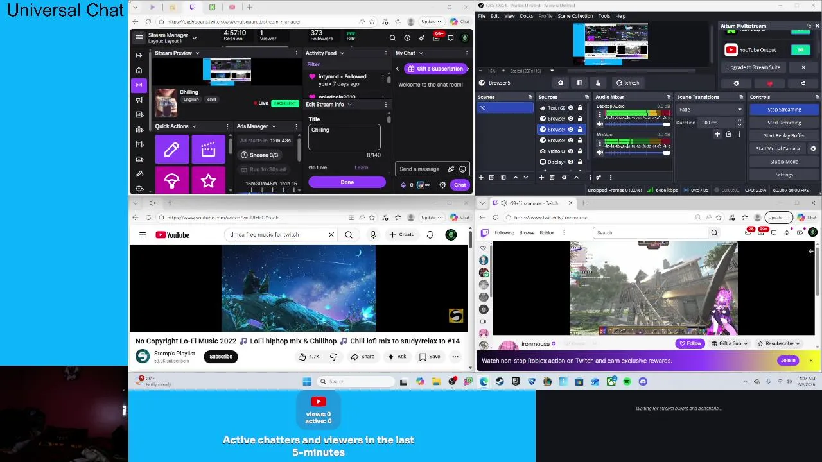The height and width of the screenshot is (462, 822).
Task: Expand Ads Manager panel dropdown
Action: (274, 126)
